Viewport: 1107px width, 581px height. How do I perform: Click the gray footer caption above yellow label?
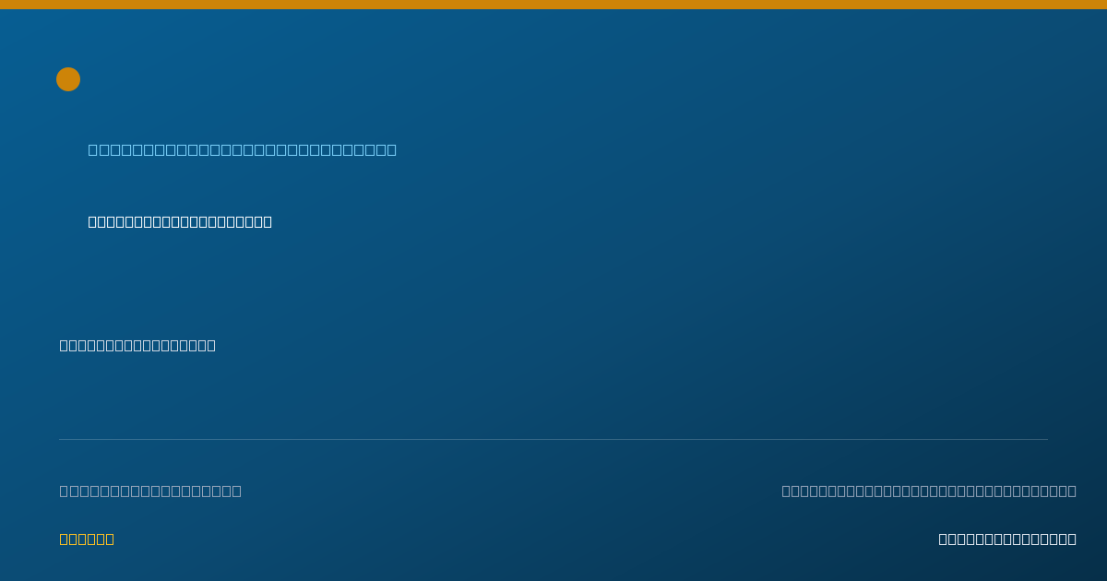(x=150, y=491)
